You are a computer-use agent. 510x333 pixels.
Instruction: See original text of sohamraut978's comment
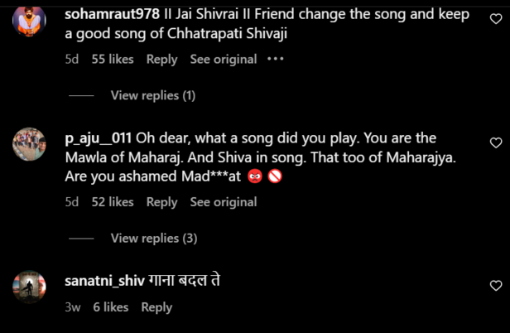tap(223, 59)
